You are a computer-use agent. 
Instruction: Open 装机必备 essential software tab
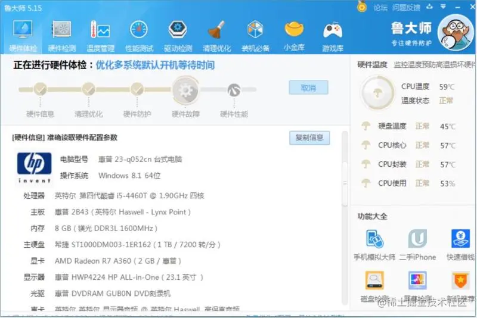point(255,36)
